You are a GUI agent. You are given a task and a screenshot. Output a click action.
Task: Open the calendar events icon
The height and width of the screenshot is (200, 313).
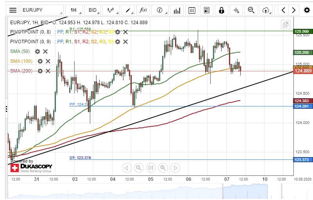[191, 10]
